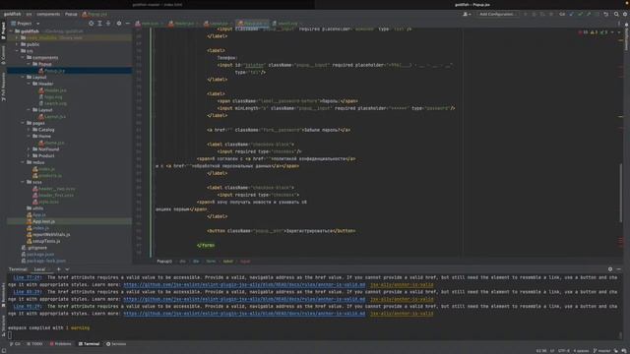
Task: Collapse the scss folder
Action: click(x=23, y=182)
